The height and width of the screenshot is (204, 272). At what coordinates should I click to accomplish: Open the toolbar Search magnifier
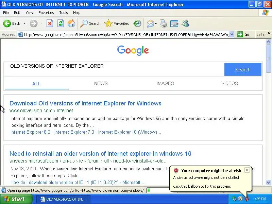(90, 23)
